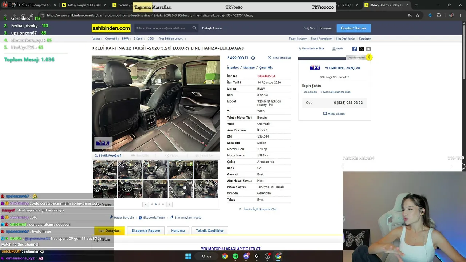Viewport: 466px width, 262px height.
Task: Click Mesaj gönder to the seller
Action: pos(334,114)
